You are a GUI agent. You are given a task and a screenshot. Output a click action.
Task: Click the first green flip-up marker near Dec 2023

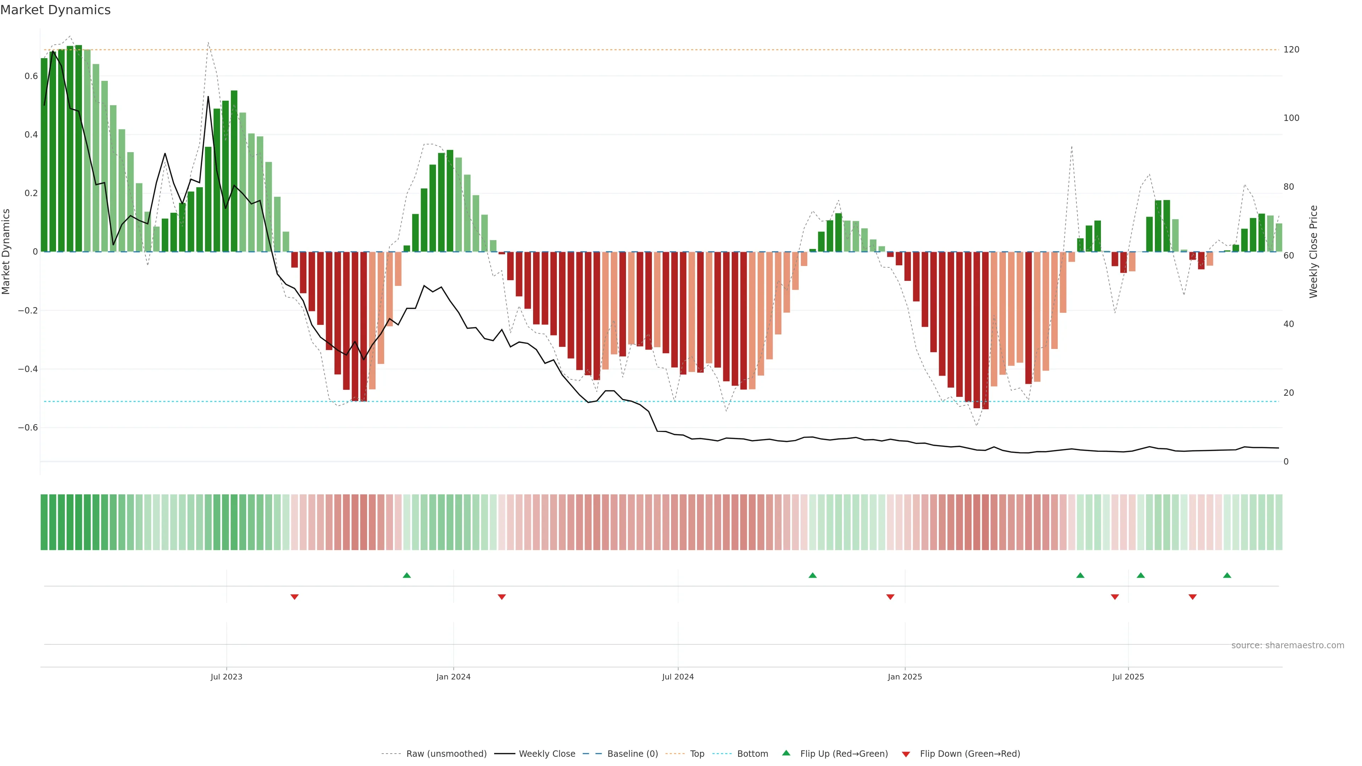(406, 575)
